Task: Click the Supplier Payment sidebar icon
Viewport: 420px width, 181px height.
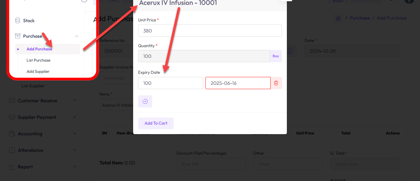Action: tap(12, 117)
